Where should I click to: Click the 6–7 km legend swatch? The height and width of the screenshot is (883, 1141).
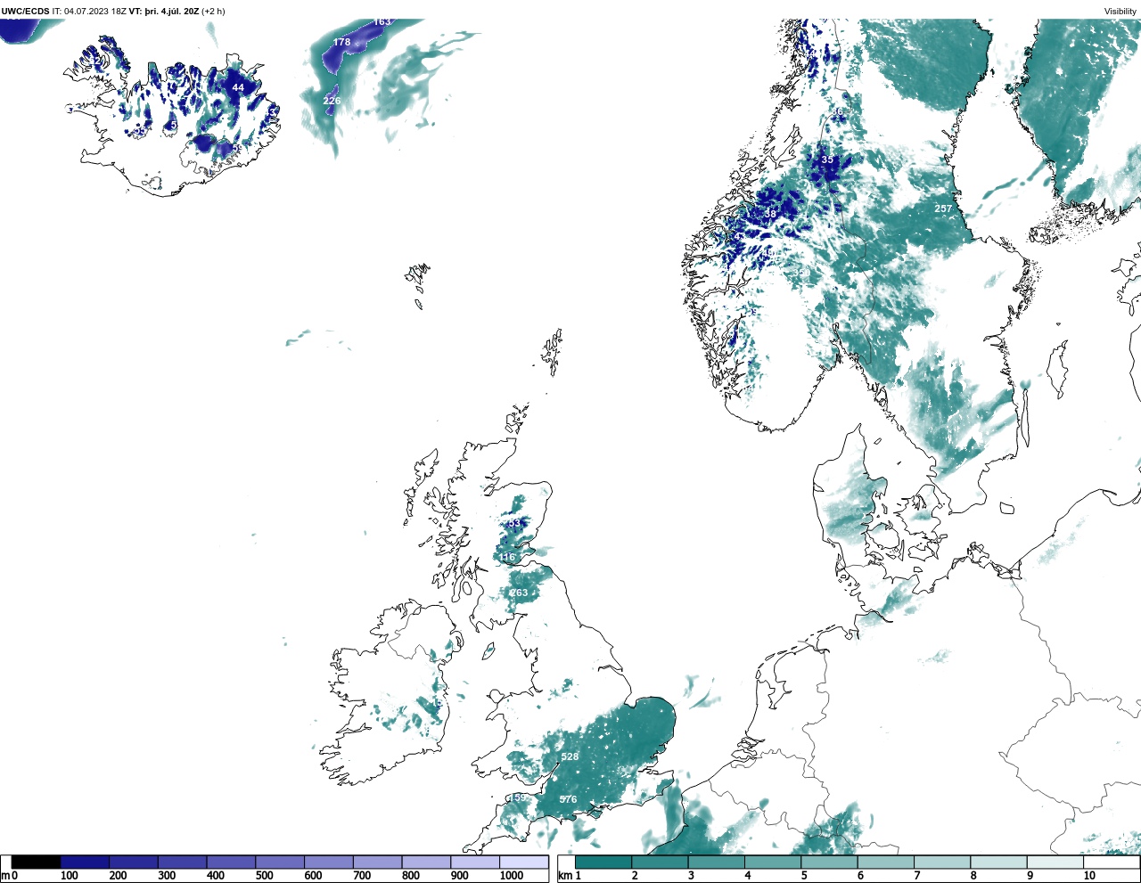885,863
